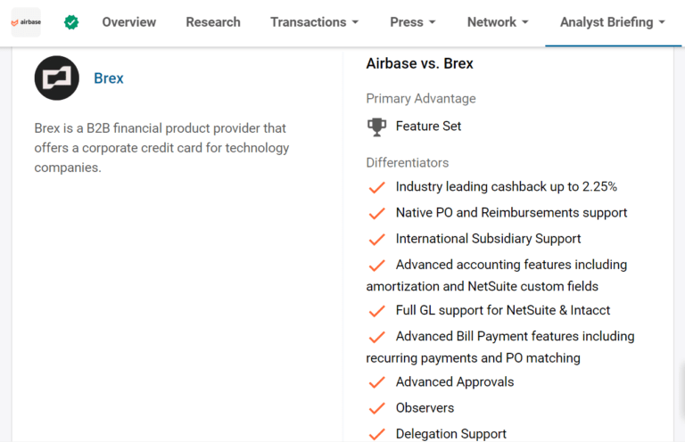Click the checkmark beside Native PO and Reimbursements
This screenshot has width=685, height=442.
(x=376, y=213)
